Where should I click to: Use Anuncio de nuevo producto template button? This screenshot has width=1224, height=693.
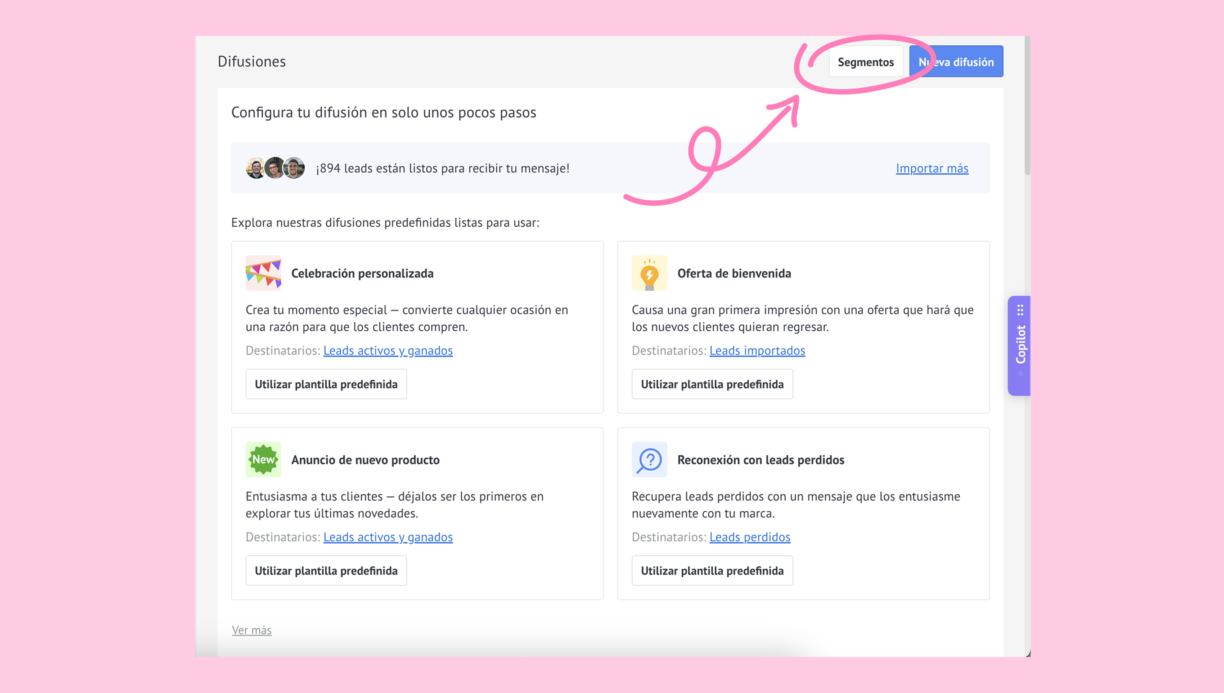(326, 571)
